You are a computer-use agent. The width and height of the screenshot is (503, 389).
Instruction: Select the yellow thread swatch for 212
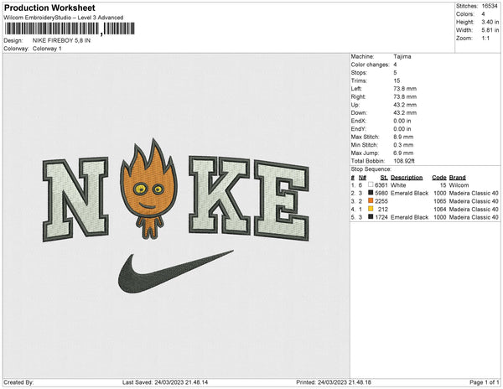pyautogui.click(x=371, y=209)
